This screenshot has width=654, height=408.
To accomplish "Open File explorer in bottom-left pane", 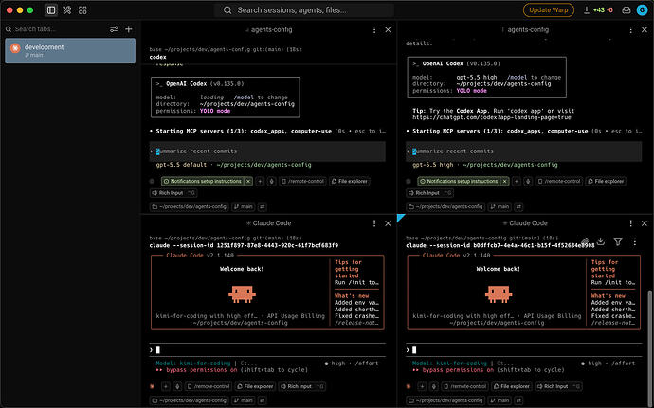I will tap(255, 386).
